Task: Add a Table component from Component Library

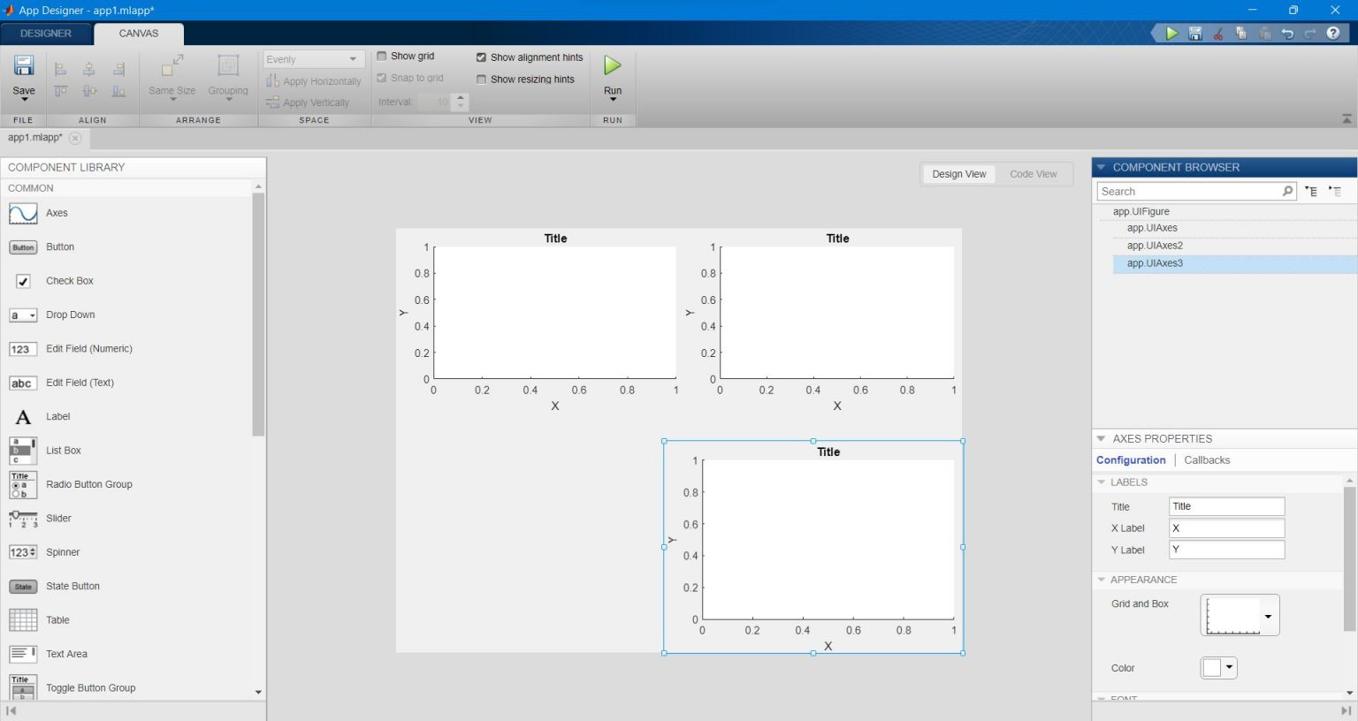Action: (x=57, y=619)
